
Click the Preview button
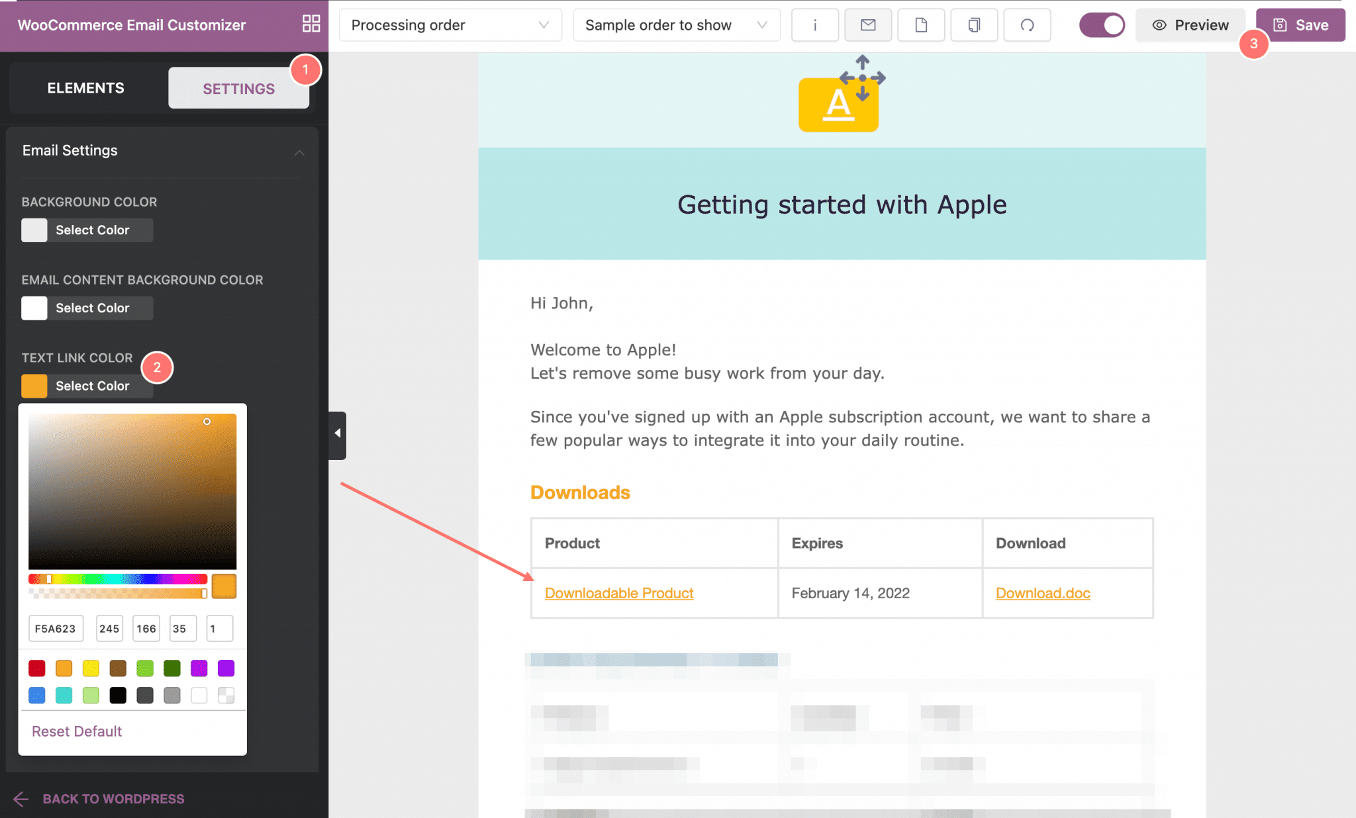[1190, 25]
